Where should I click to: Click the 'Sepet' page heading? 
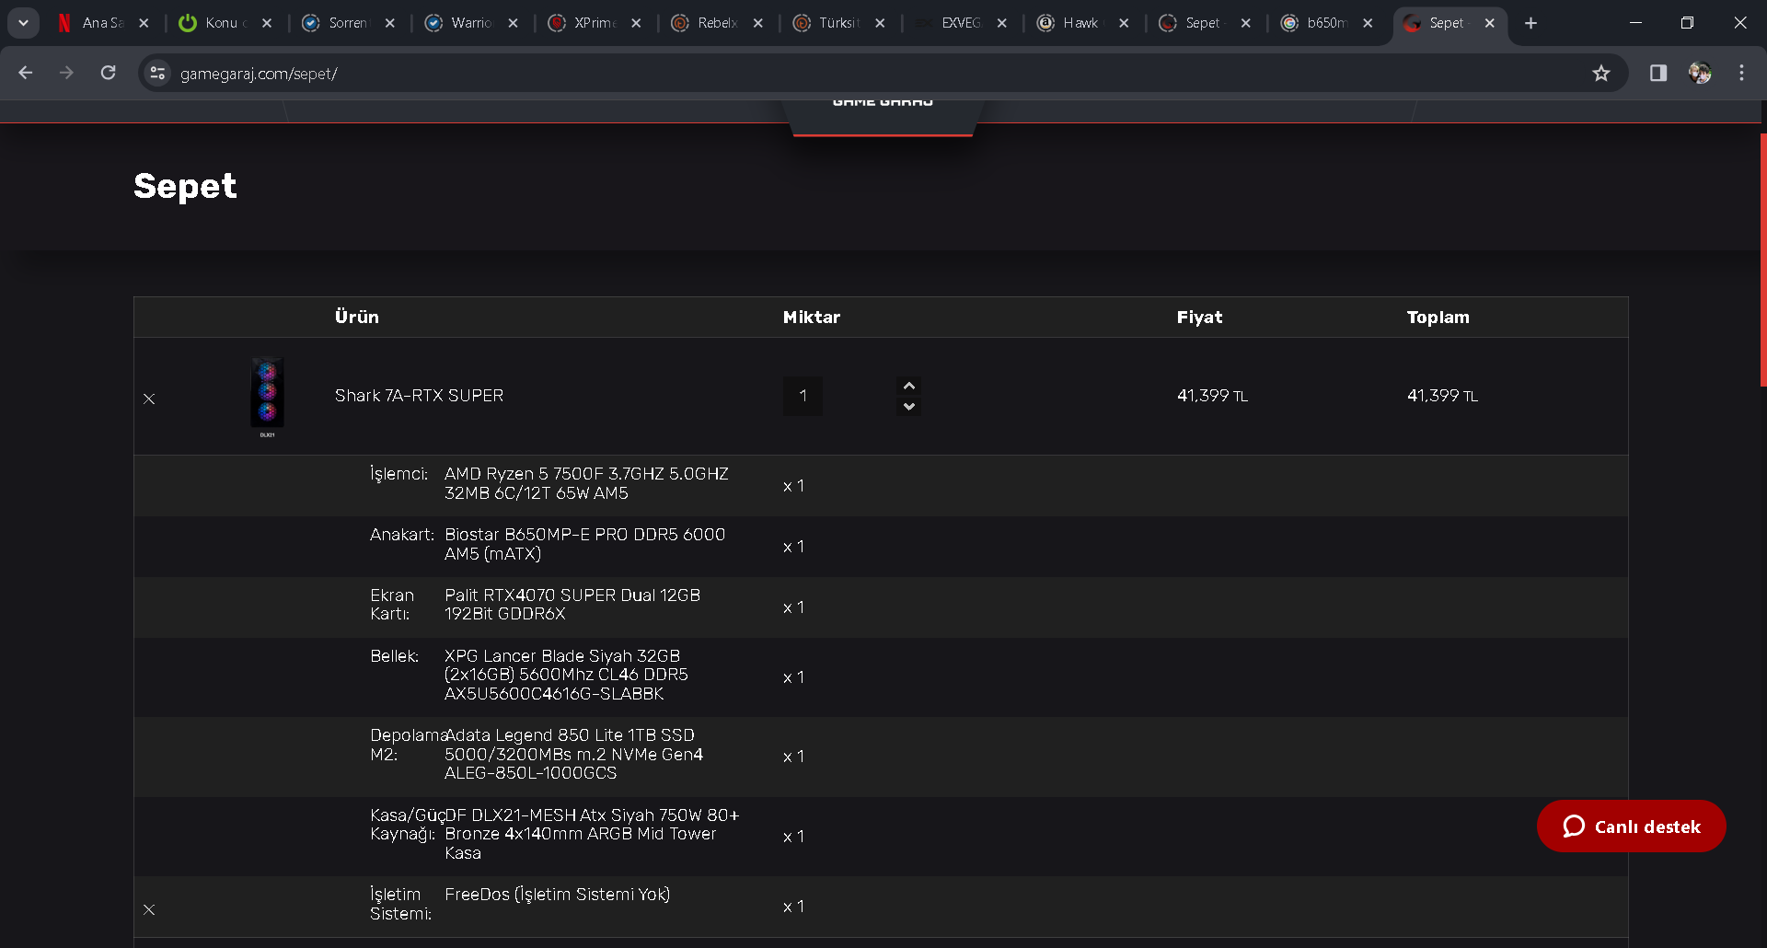coord(185,187)
